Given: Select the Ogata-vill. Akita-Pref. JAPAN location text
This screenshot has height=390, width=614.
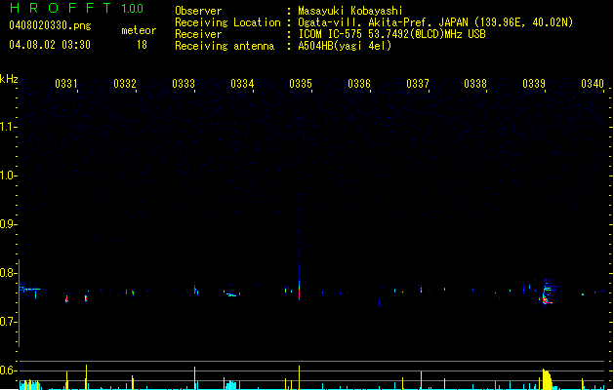Looking at the screenshot, I should tap(435, 22).
